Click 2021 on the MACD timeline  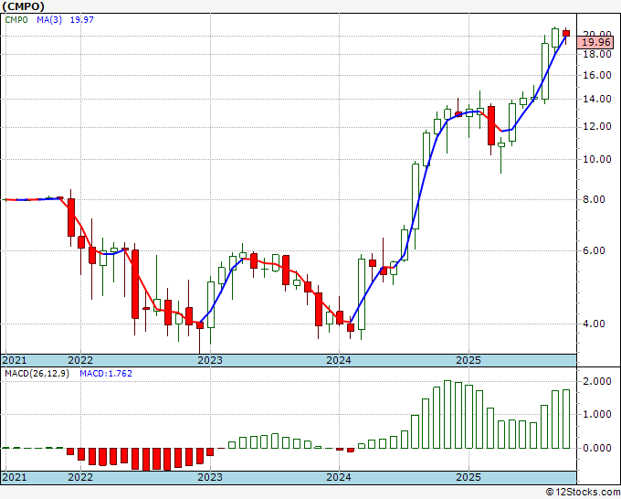tap(15, 477)
